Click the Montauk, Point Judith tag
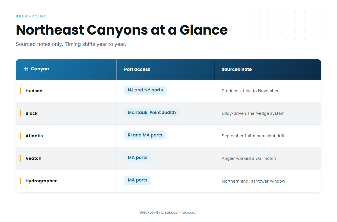Image resolution: width=337 pixels, height=222 pixels. (152, 113)
